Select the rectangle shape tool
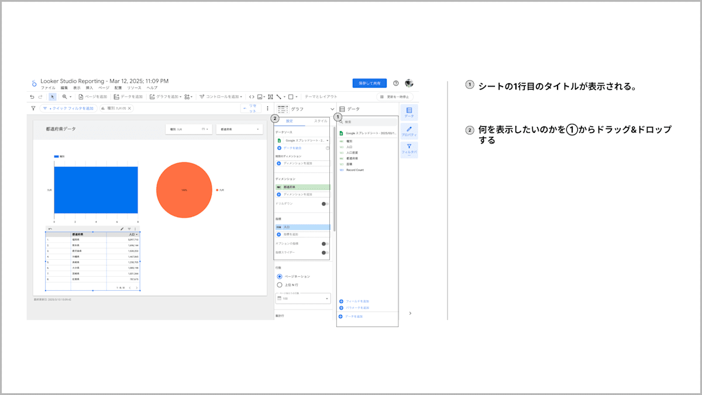 pyautogui.click(x=291, y=97)
